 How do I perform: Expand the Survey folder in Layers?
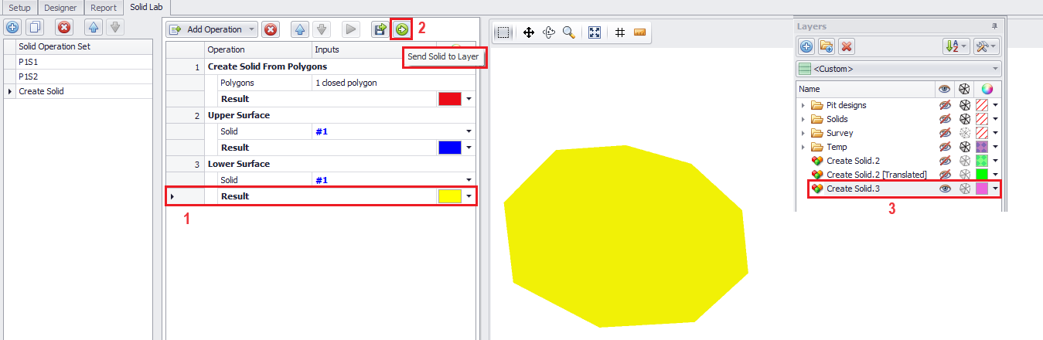(x=803, y=133)
